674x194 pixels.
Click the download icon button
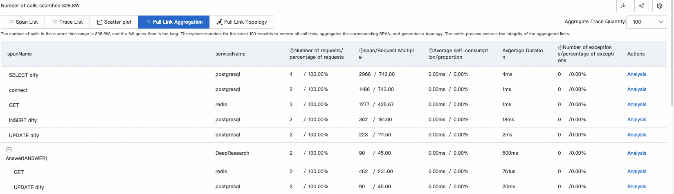coord(623,6)
